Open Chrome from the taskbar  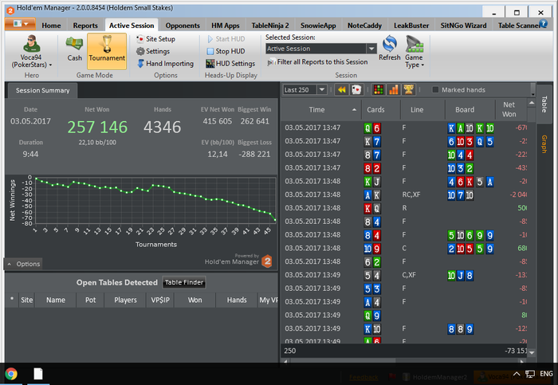11,374
